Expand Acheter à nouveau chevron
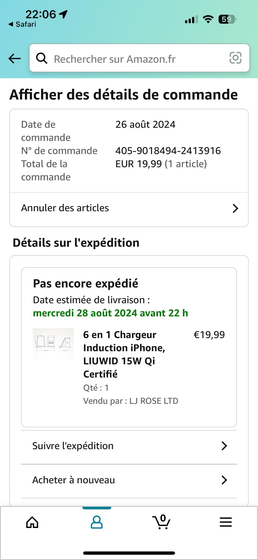258x560 pixels. (x=224, y=480)
